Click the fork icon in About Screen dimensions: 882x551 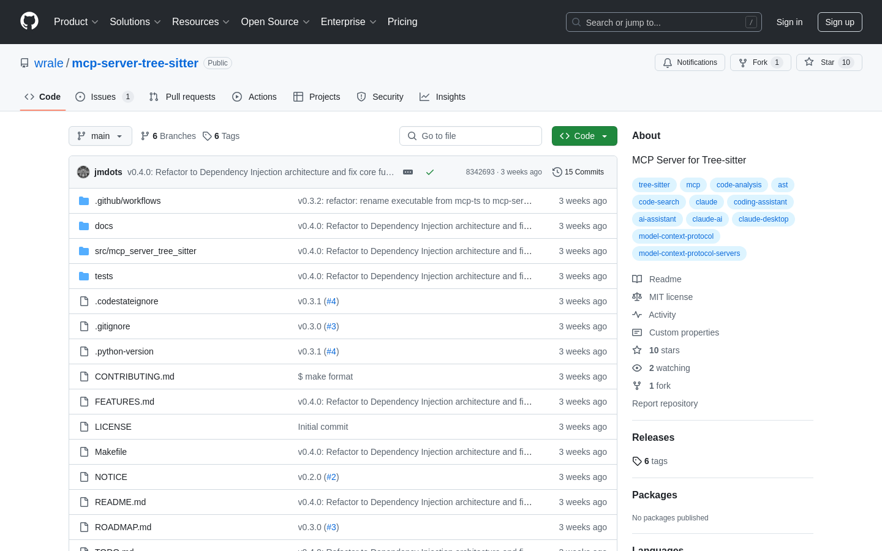[x=637, y=386]
